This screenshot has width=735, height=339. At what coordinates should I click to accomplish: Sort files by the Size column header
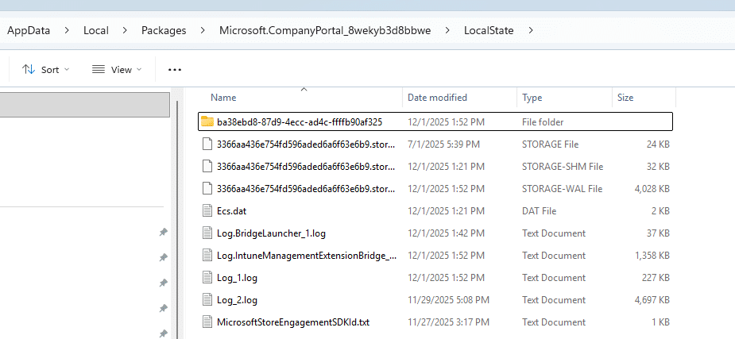click(x=625, y=98)
